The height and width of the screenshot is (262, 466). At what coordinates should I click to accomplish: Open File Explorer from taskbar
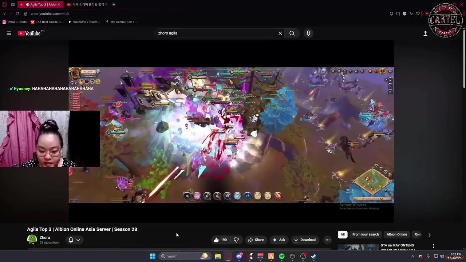click(218, 256)
